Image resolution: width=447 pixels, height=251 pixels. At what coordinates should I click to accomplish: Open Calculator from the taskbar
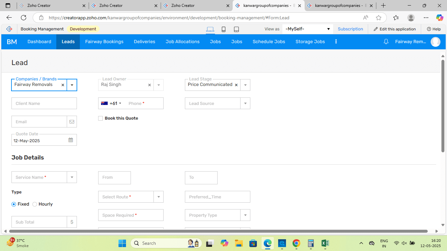pyautogui.click(x=311, y=243)
